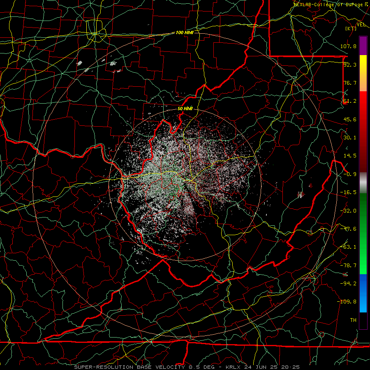Click the "100 NMI" range ring label
This screenshot has height=370, width=370.
coord(185,32)
